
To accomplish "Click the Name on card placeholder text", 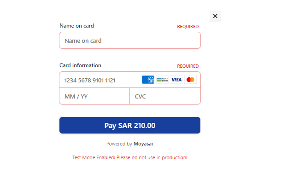I will (83, 41).
